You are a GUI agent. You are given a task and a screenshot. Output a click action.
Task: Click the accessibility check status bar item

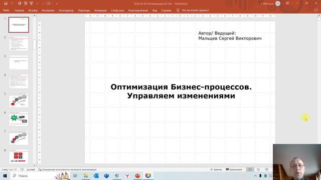pos(67,169)
